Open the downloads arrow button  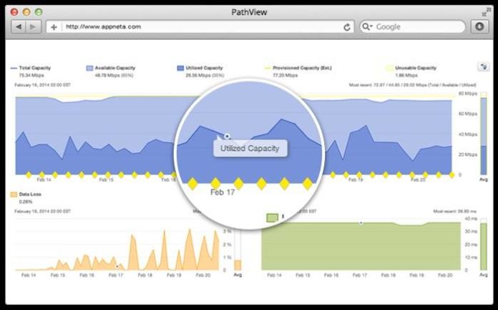pyautogui.click(x=479, y=26)
